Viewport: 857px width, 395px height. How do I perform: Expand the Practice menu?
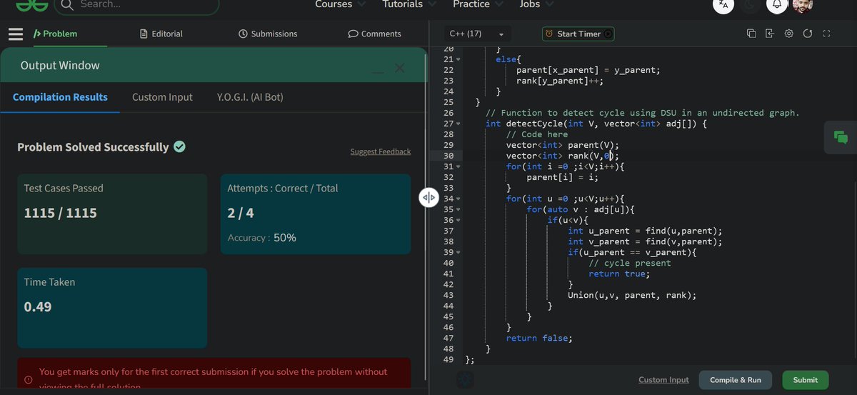pos(478,4)
